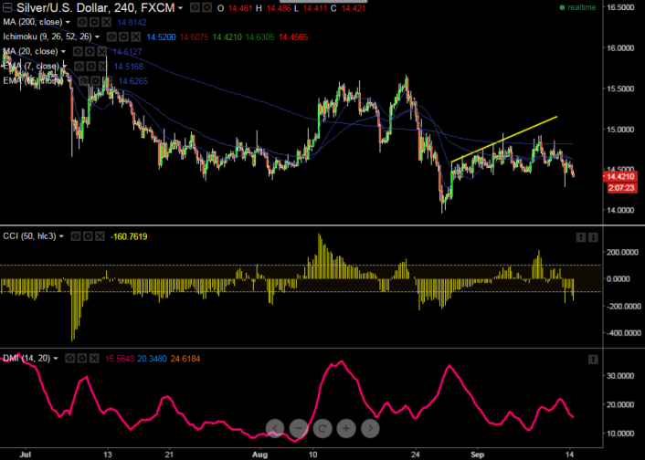Image resolution: width=645 pixels, height=460 pixels.
Task: Hide the DMI indicator
Action: [x=70, y=359]
